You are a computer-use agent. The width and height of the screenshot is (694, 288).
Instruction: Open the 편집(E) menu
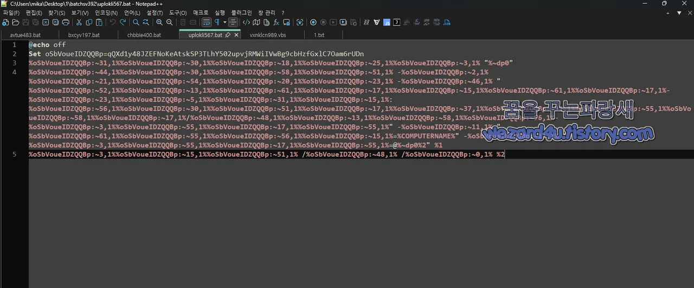click(34, 12)
